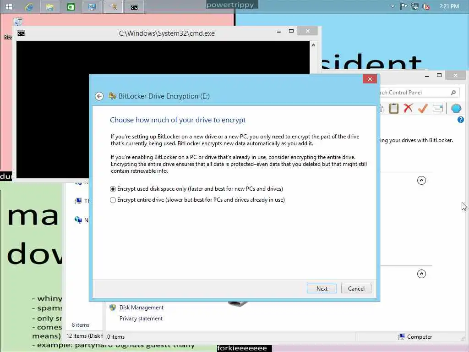Minimize the Control Panel window

click(427, 76)
